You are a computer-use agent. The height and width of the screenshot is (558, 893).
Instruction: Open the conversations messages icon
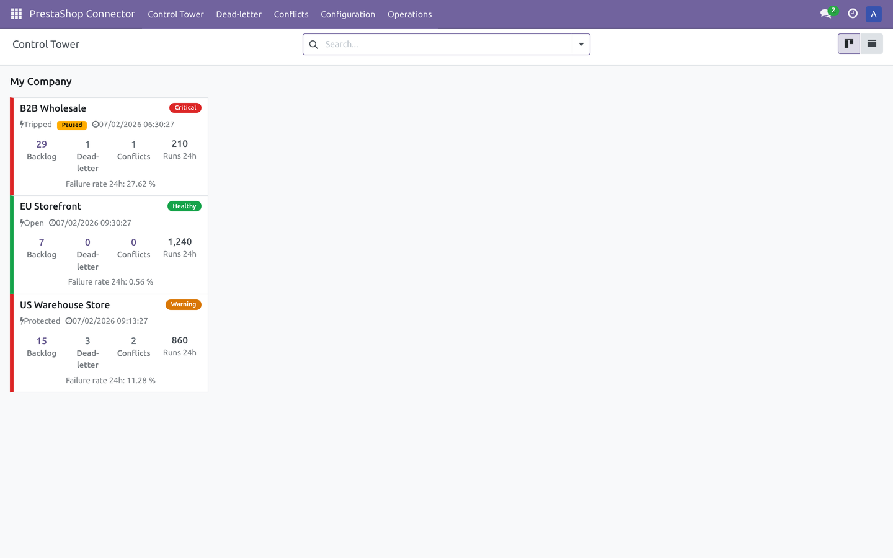click(825, 14)
